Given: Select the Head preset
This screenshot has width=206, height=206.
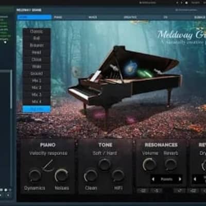Looking at the screenshot, I should pyautogui.click(x=37, y=53).
